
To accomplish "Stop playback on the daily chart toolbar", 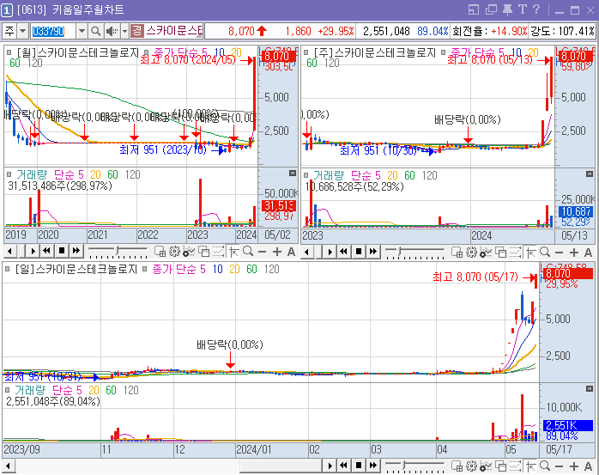I will [x=359, y=466].
